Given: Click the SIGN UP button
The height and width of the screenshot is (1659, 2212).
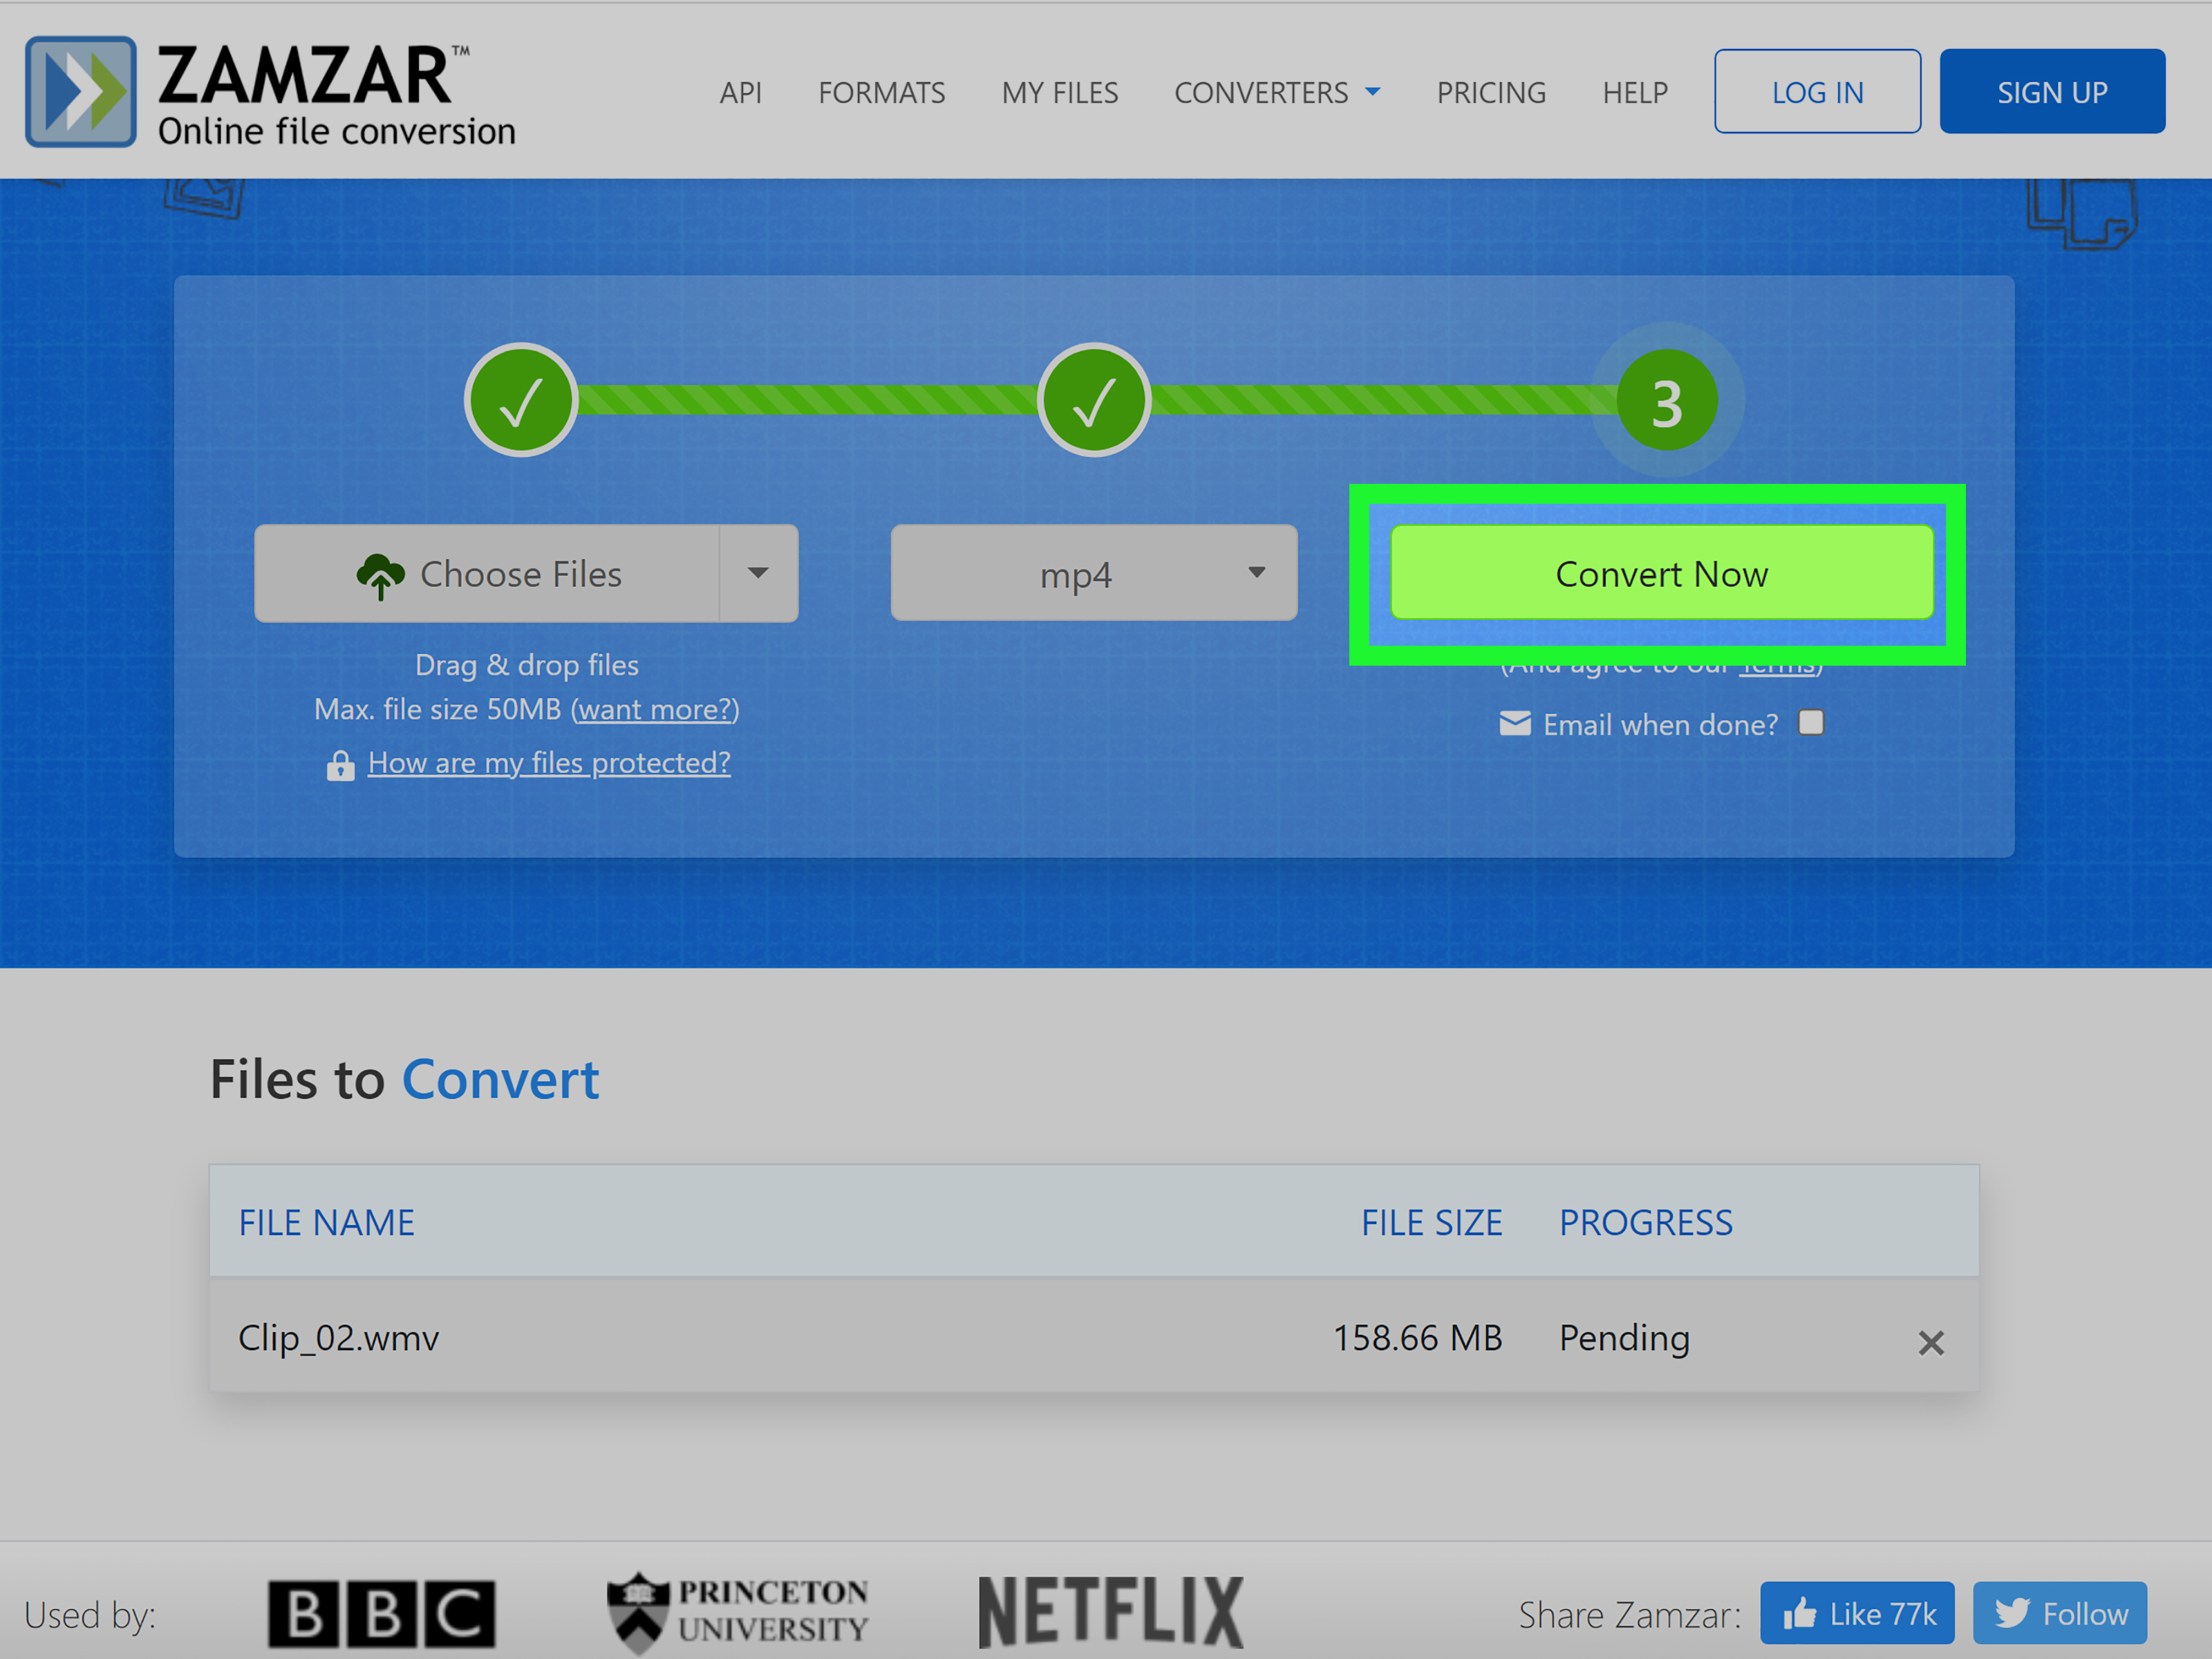Looking at the screenshot, I should click(2052, 91).
